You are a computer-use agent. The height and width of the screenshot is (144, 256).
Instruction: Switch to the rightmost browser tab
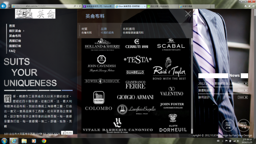pos(194,6)
